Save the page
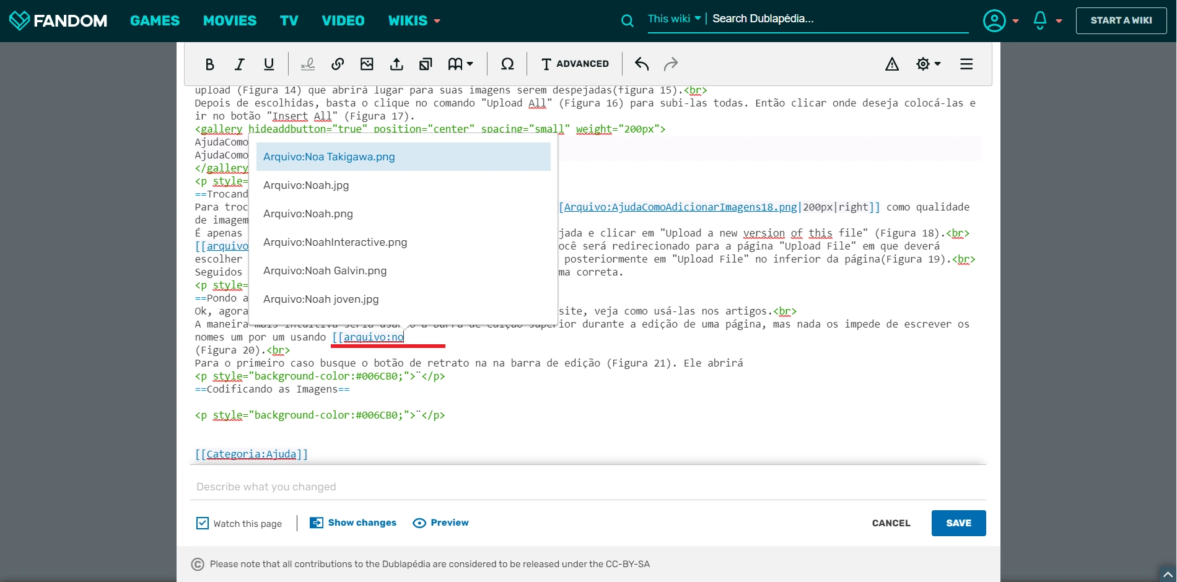 (958, 523)
